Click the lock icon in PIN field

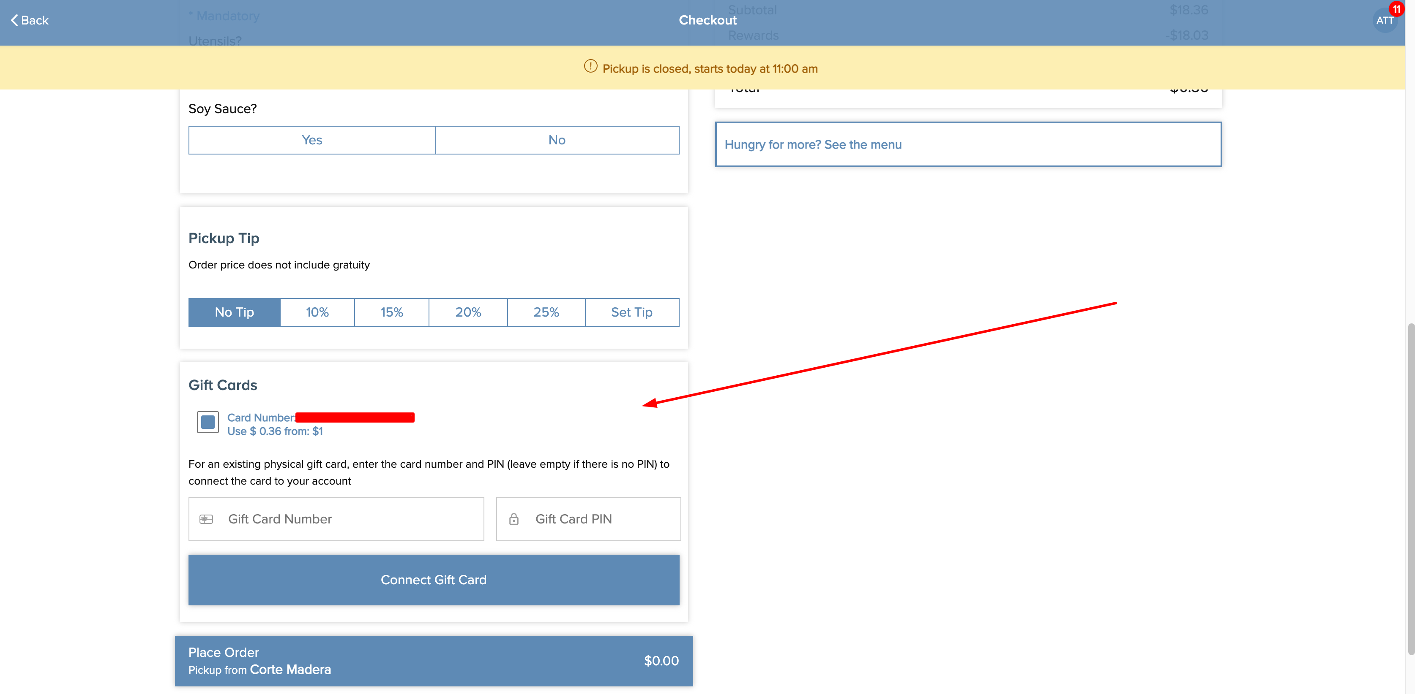click(x=514, y=519)
